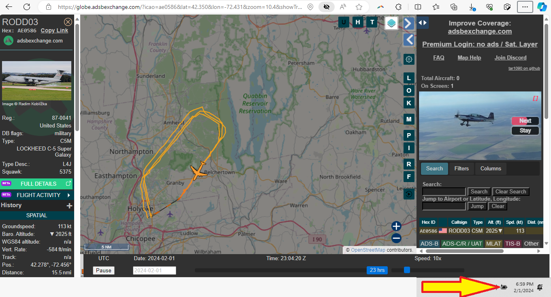Open the Windows notification center icon
Viewport: 551px width, 297px height.
pos(540,287)
